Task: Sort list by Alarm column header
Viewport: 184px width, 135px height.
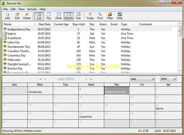Action: coord(103,24)
